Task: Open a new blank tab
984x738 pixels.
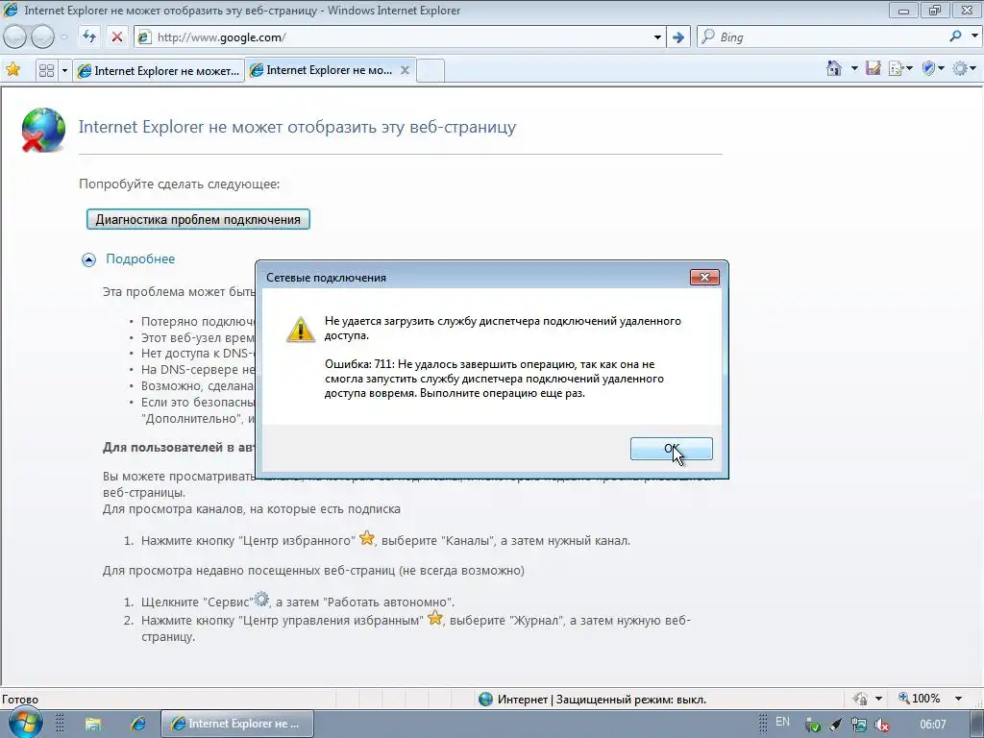Action: 430,70
